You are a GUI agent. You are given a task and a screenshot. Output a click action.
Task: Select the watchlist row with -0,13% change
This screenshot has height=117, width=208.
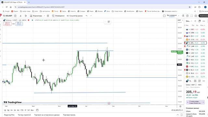click(195, 39)
